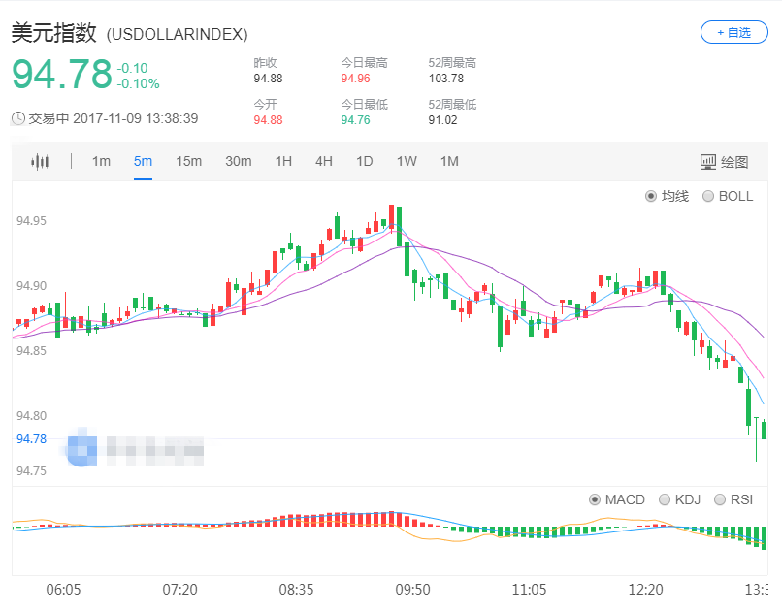Screen dimensions: 782x611
Task: Click the 94.78 current price marker
Action: tap(31, 438)
